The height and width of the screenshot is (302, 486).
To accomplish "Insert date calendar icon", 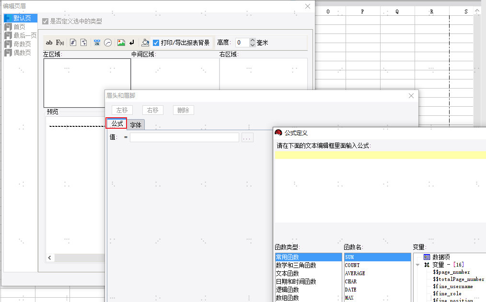I will (97, 43).
